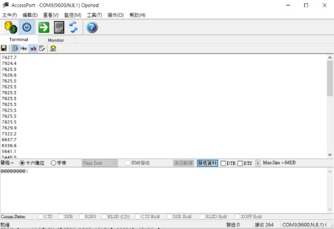Image resolution: width=334 pixels, height=229 pixels.
Task: Open the 工具(T) menu
Action: pos(95,15)
